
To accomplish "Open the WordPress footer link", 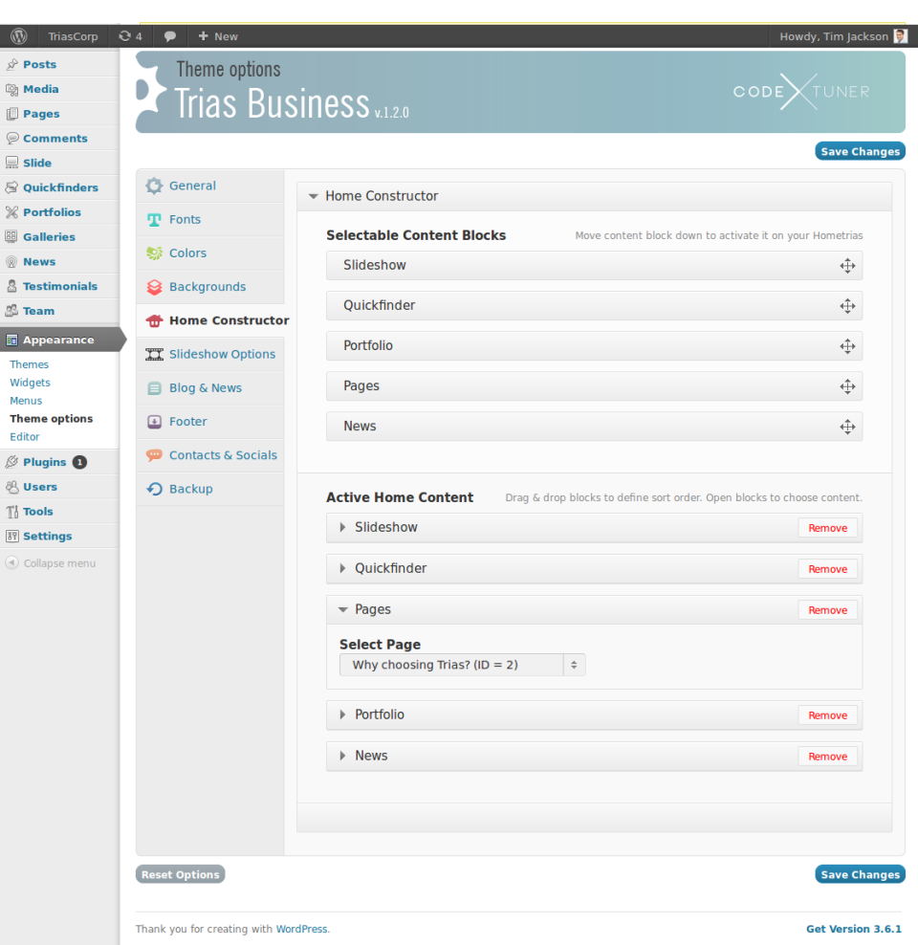I will click(x=302, y=929).
